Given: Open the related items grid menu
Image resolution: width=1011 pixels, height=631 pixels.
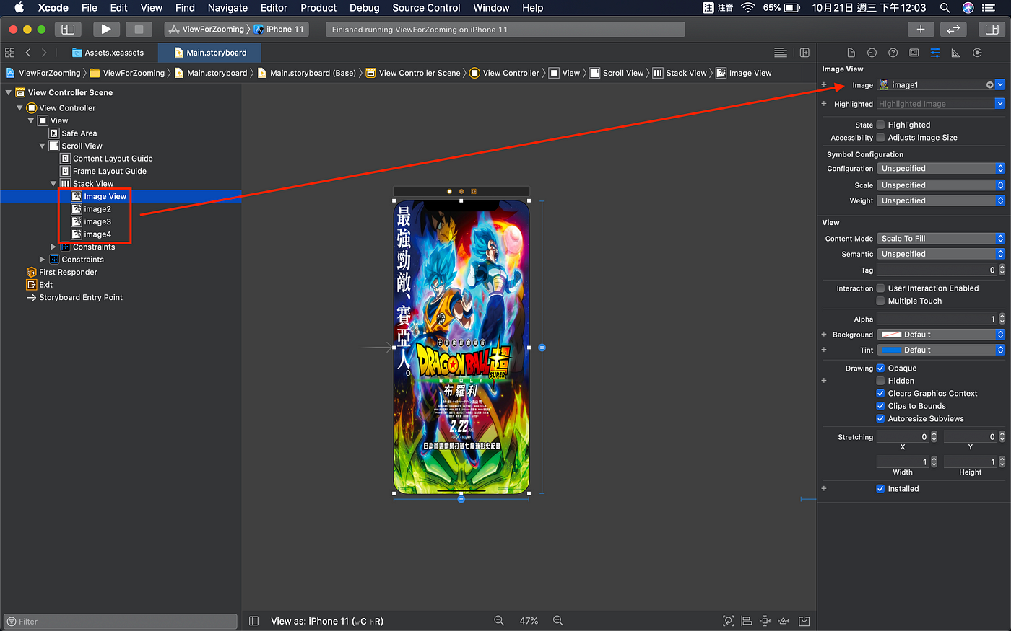Looking at the screenshot, I should pos(9,53).
